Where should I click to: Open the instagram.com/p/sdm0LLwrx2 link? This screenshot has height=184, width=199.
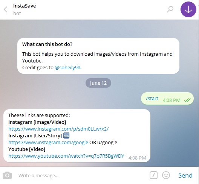pos(58,129)
